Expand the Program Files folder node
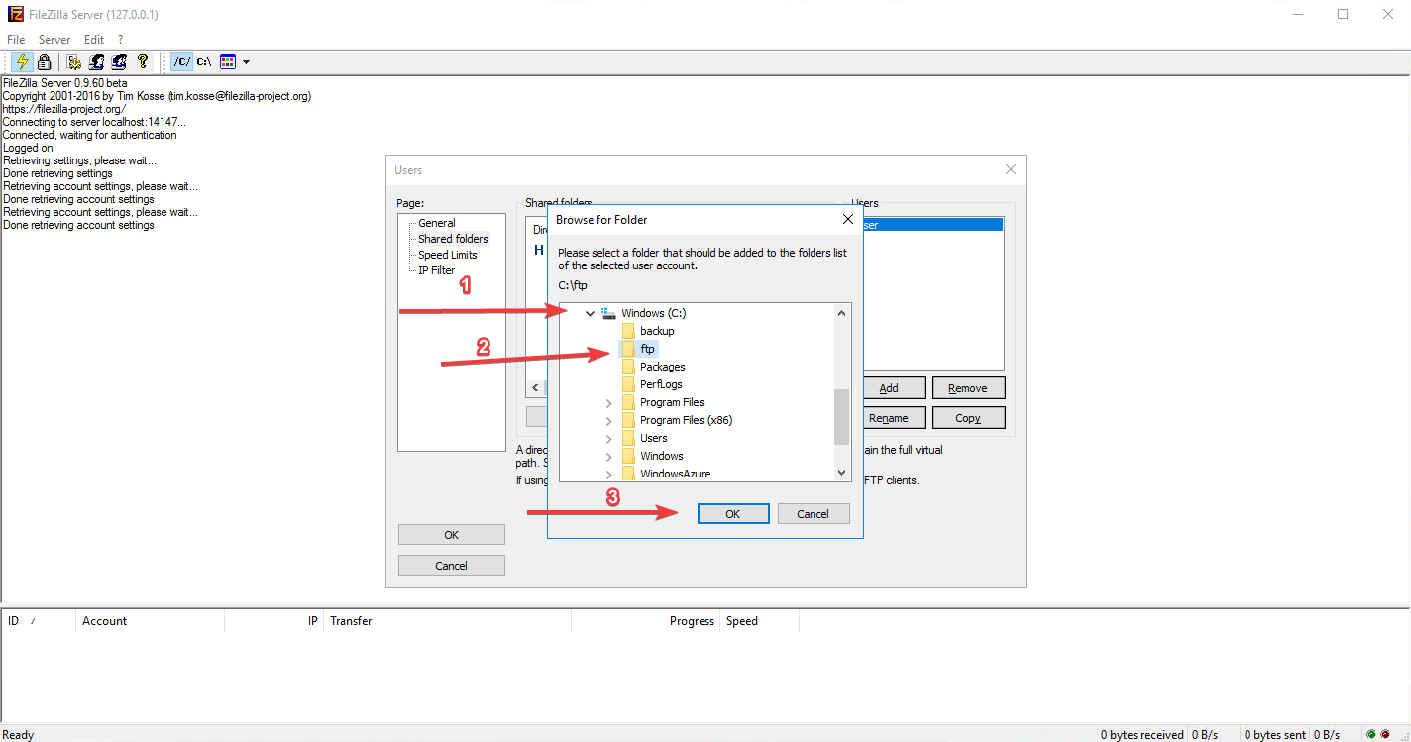 pos(608,402)
